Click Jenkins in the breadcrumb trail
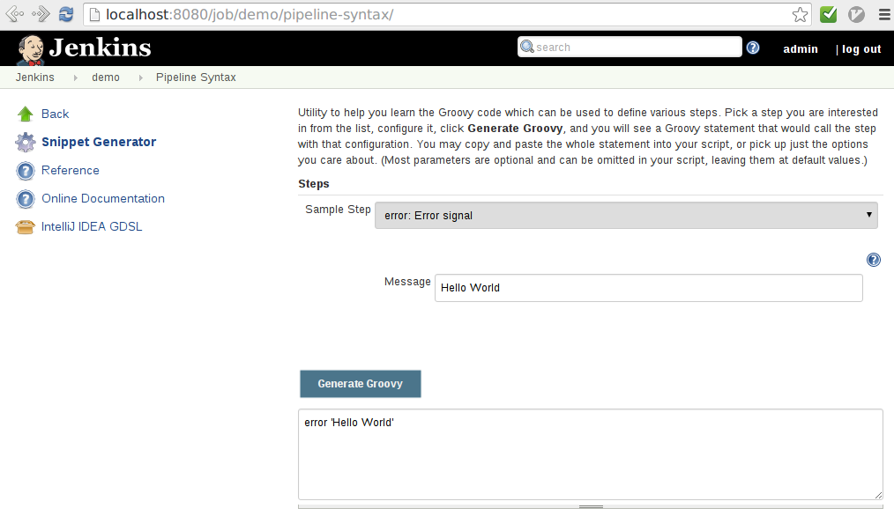This screenshot has height=516, width=894. click(x=34, y=77)
